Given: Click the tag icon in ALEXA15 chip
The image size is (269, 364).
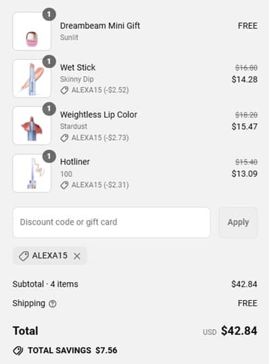Looking at the screenshot, I should click(24, 256).
